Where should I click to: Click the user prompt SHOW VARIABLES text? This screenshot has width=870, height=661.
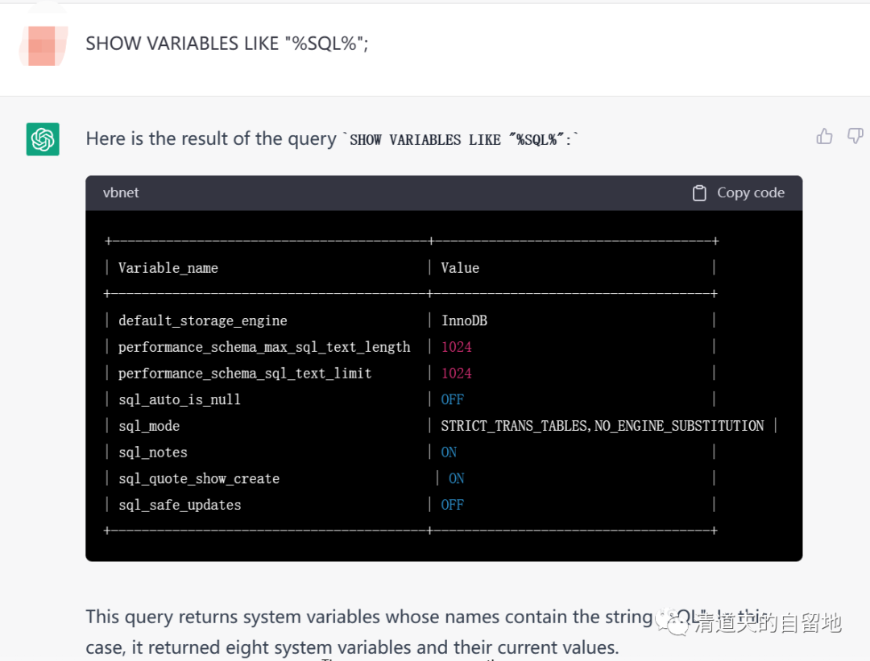click(x=227, y=44)
